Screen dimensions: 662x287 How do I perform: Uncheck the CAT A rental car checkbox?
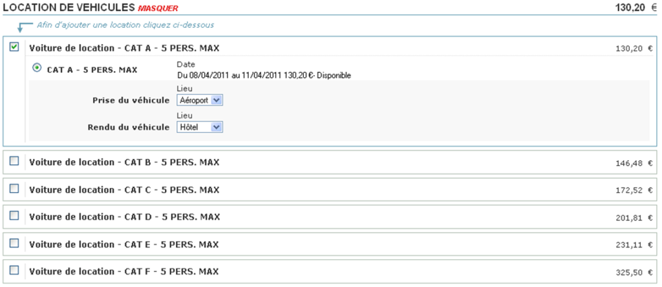[15, 47]
